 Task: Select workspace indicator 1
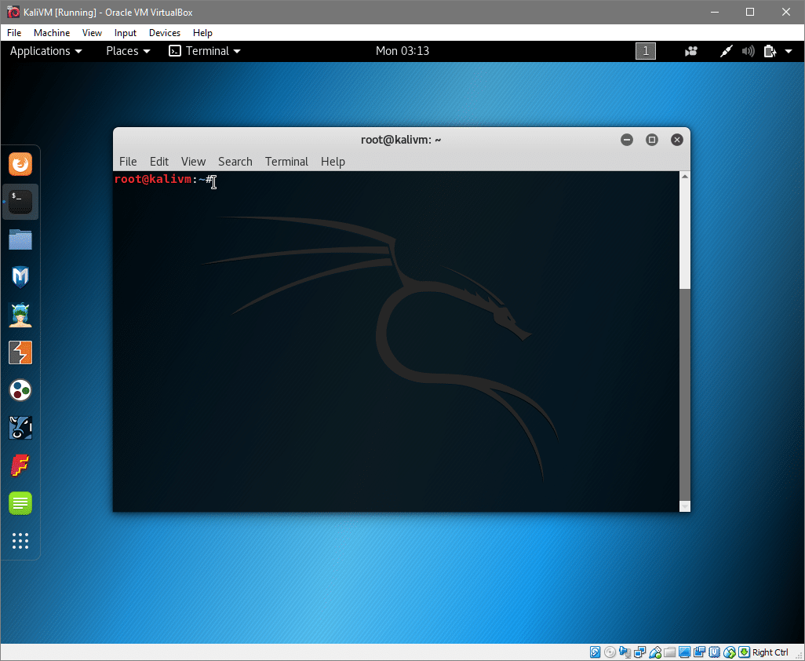(645, 50)
